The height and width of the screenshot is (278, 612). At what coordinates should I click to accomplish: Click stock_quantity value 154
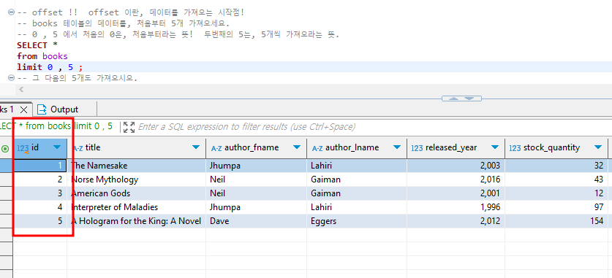tap(556, 221)
